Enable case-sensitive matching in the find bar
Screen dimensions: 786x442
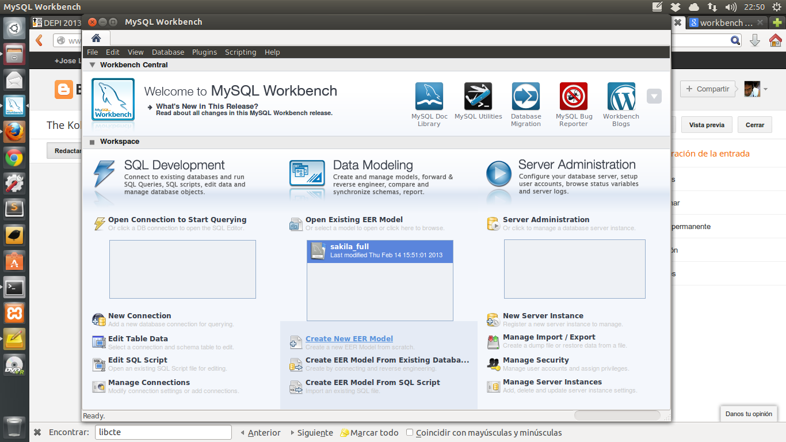coord(410,432)
